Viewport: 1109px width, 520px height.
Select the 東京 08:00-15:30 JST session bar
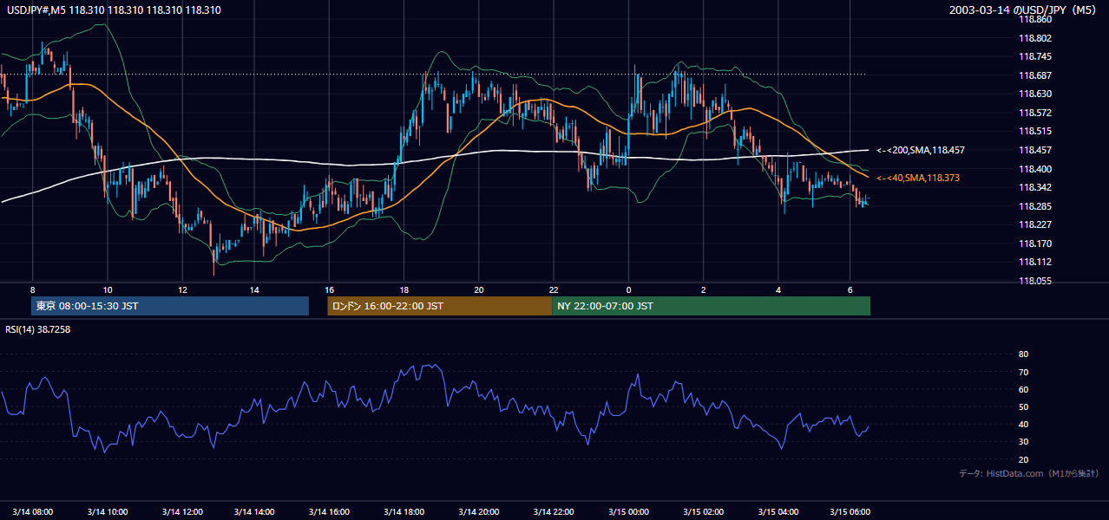(170, 306)
